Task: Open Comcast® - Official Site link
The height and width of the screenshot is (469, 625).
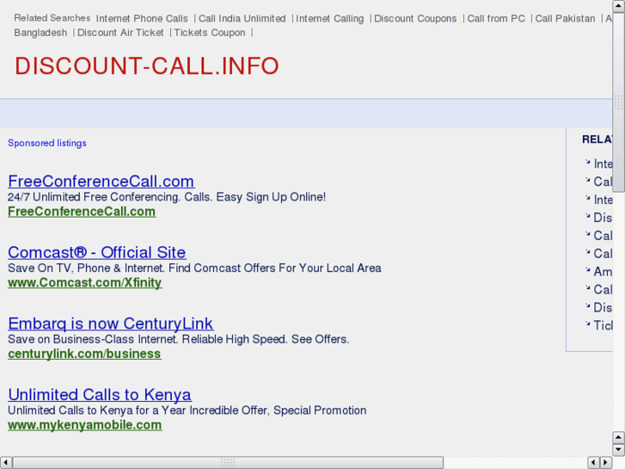Action: tap(97, 252)
